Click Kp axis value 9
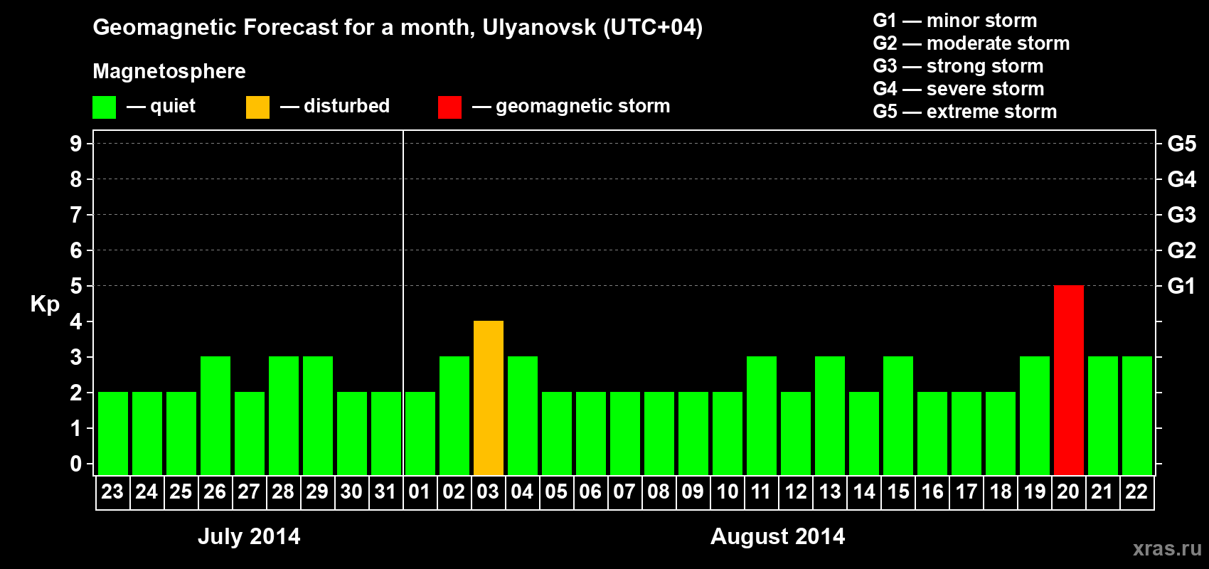The height and width of the screenshot is (569, 1209). 76,144
